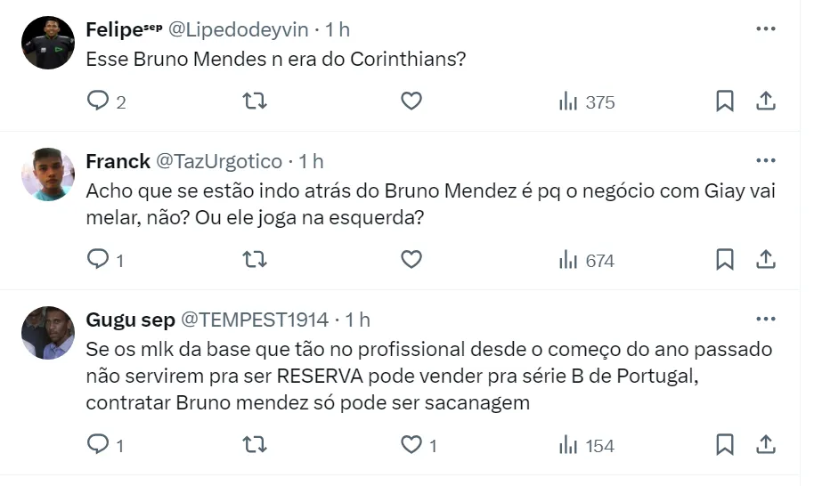Like Felipe's tweet about Corinthians
Screen dimensions: 814x486
point(411,101)
